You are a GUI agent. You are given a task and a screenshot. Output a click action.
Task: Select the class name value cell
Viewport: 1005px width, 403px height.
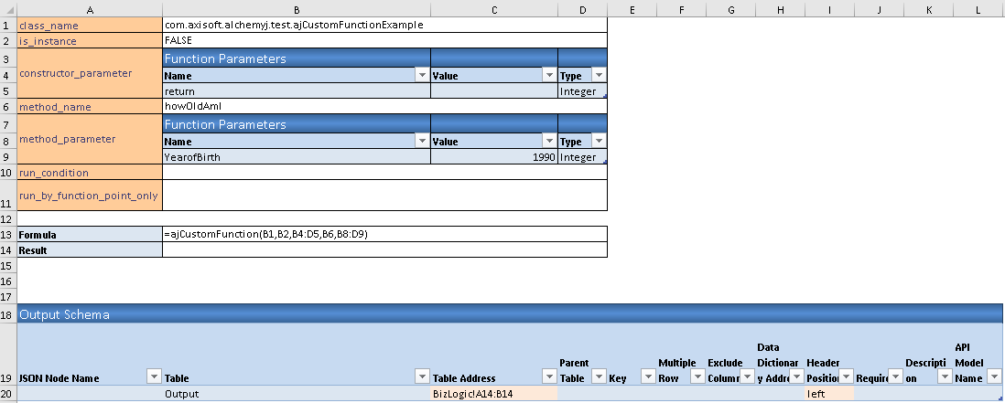pyautogui.click(x=384, y=25)
